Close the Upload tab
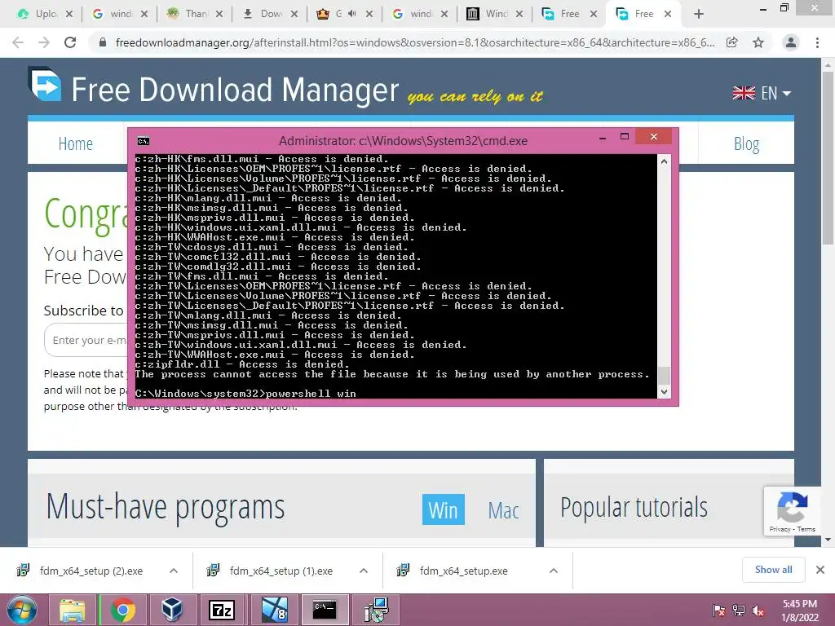The height and width of the screenshot is (626, 835). pyautogui.click(x=68, y=15)
